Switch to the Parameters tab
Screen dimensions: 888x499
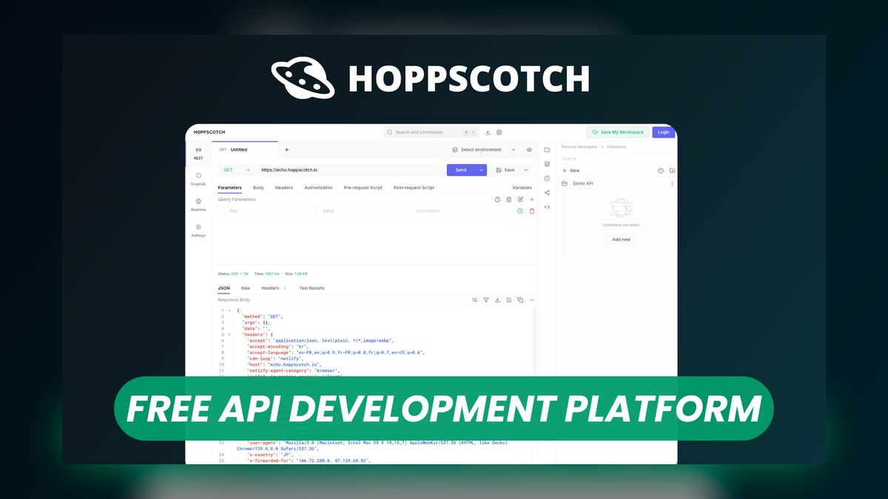pyautogui.click(x=229, y=188)
